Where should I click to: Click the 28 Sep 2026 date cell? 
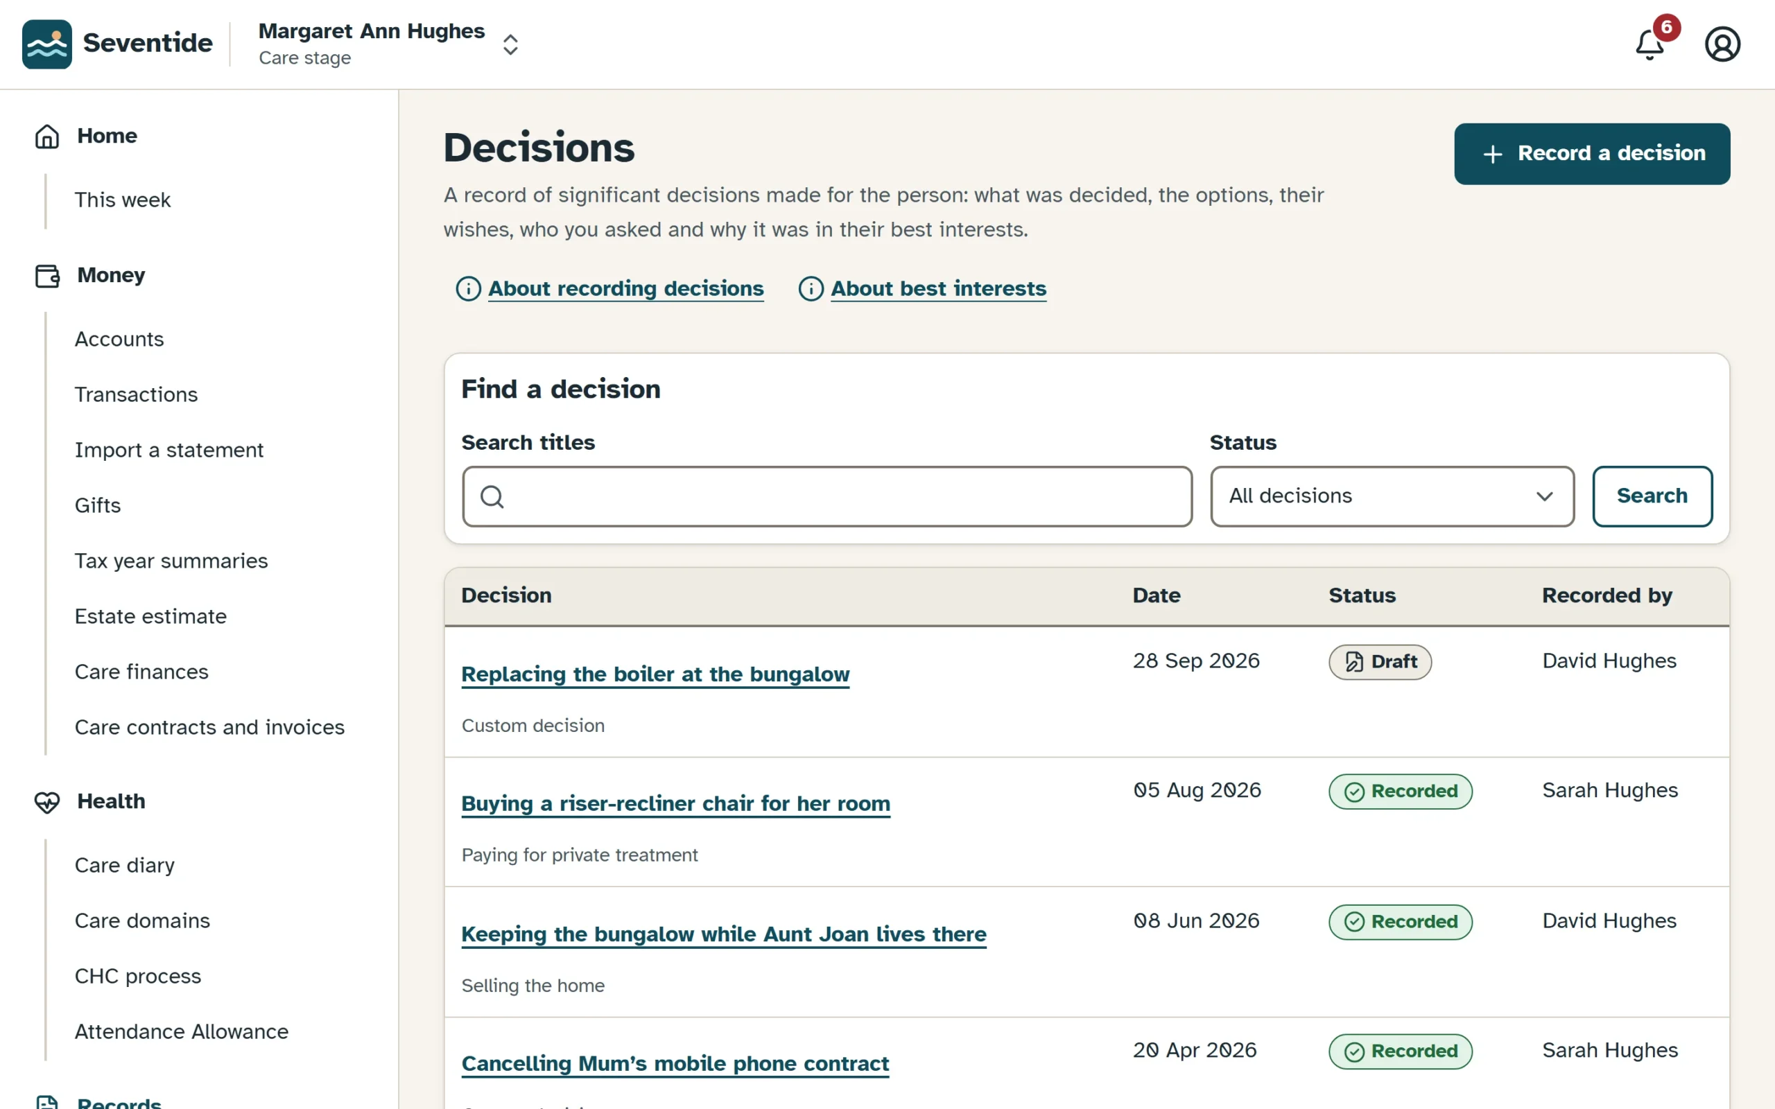point(1195,661)
